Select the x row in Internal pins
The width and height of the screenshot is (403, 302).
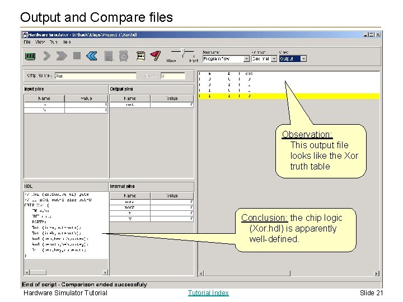(152, 213)
